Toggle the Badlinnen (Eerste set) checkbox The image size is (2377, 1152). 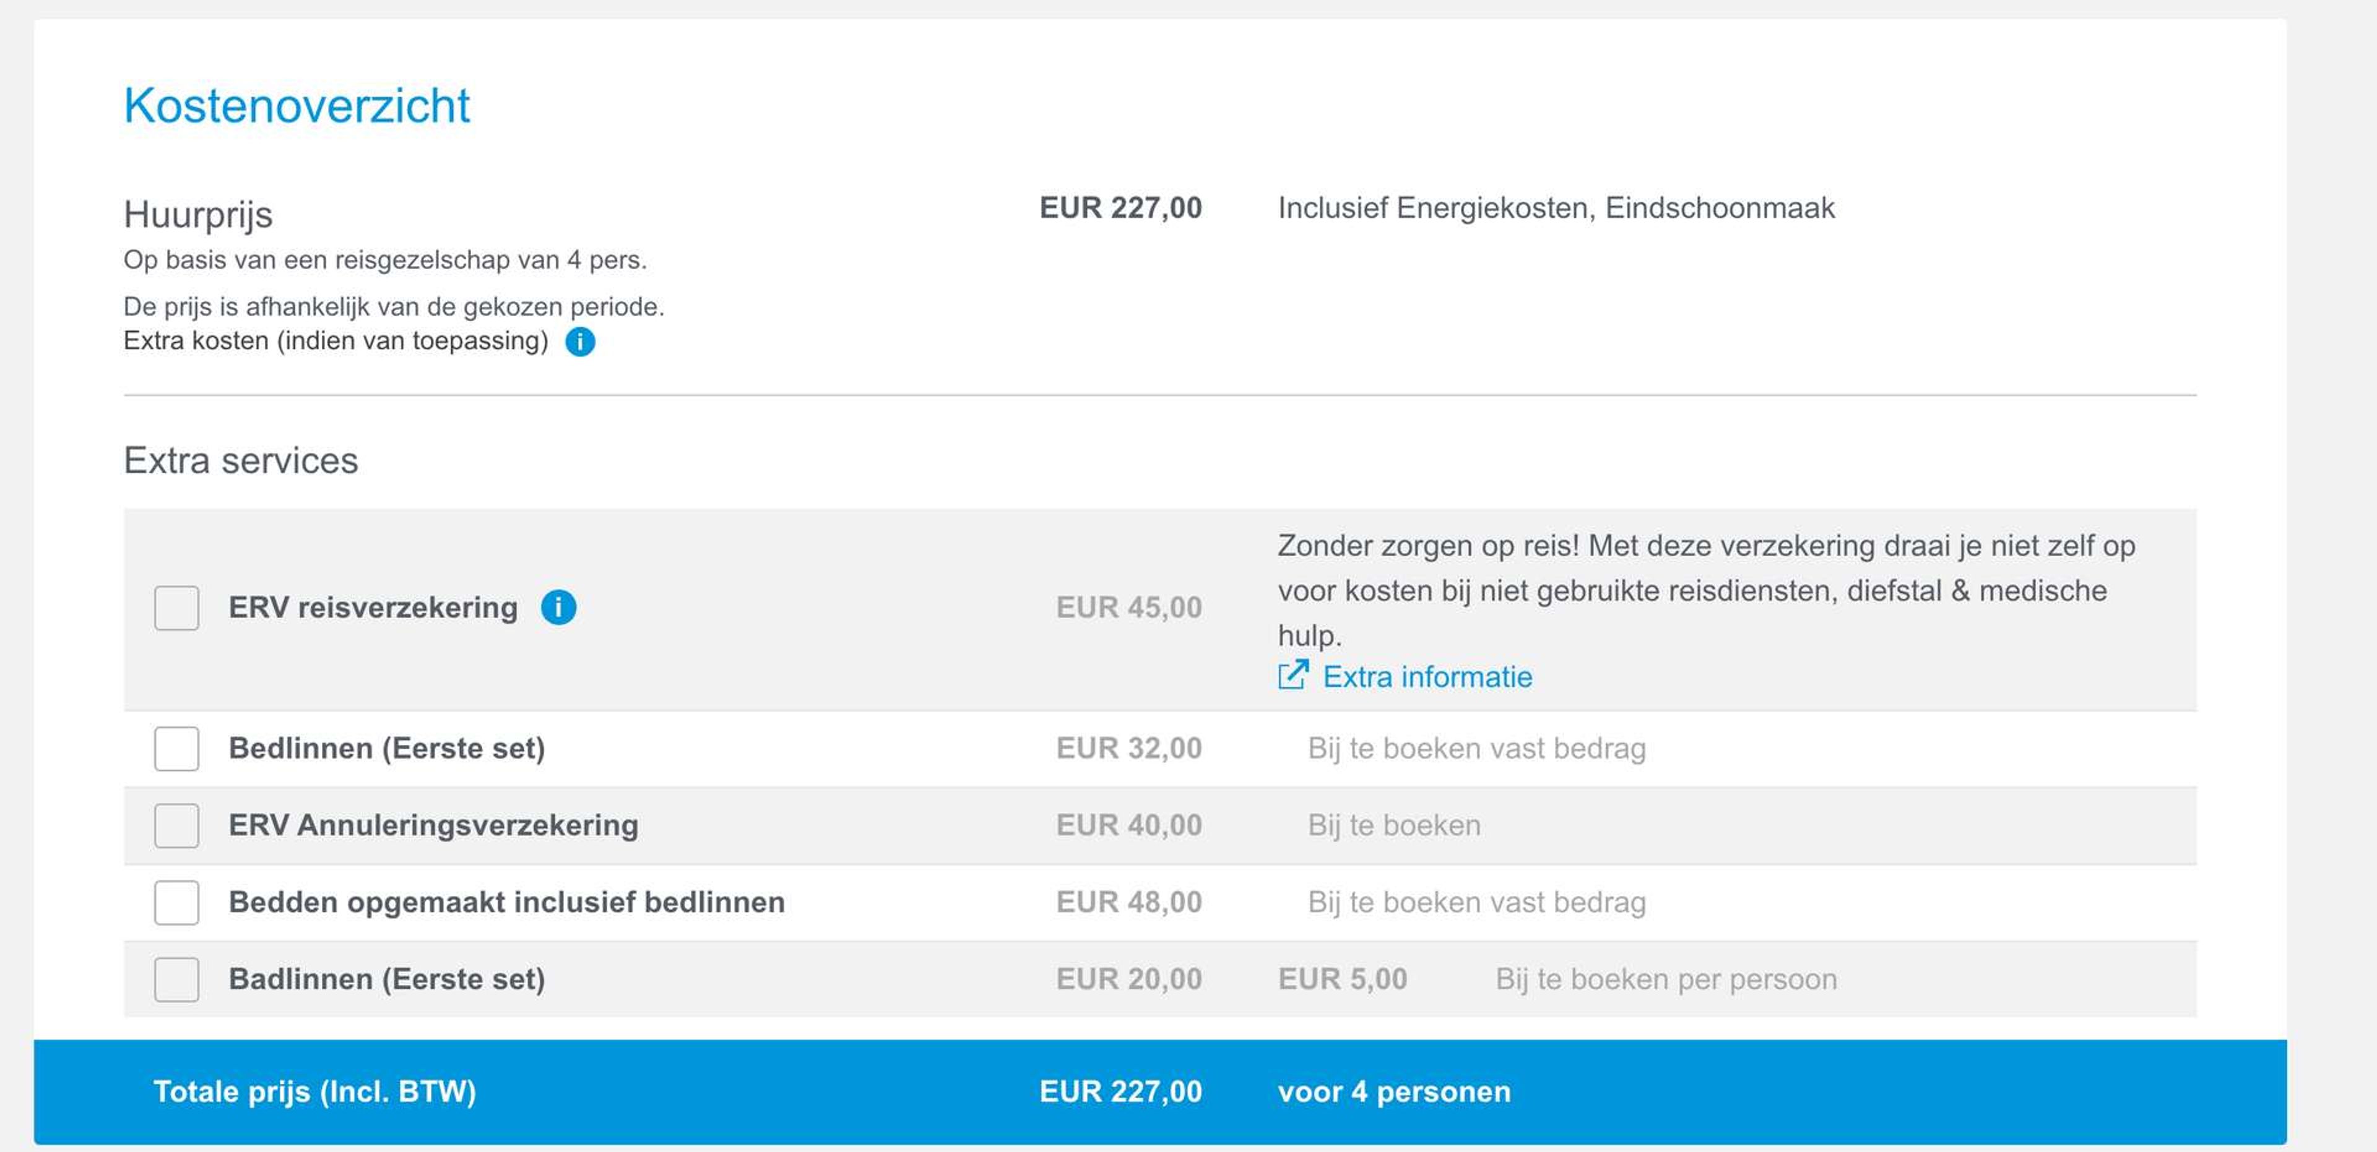(176, 979)
